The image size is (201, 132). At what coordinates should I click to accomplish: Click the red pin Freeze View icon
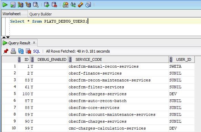(x=6, y=51)
